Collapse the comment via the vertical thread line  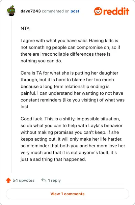11,94
